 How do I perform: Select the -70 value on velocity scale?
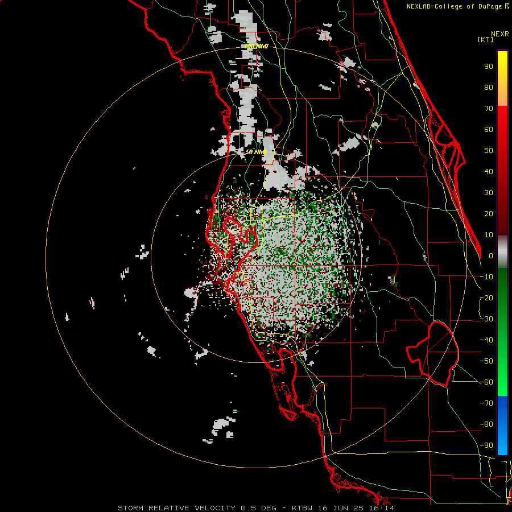(486, 403)
